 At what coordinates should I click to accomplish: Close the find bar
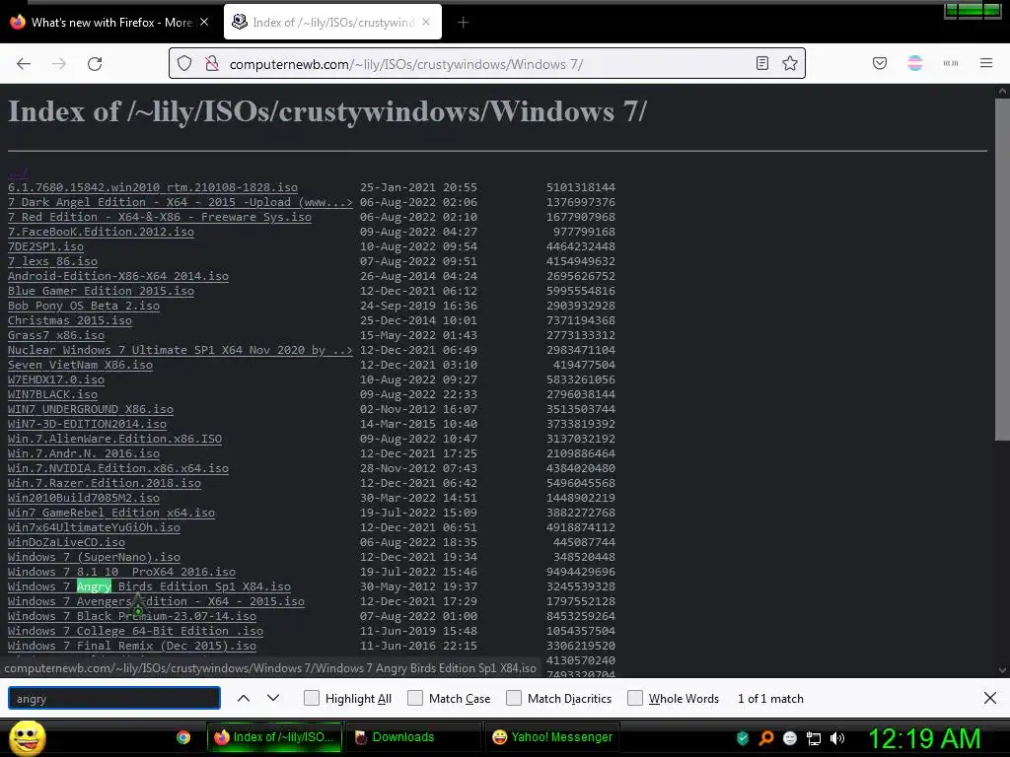click(x=990, y=698)
